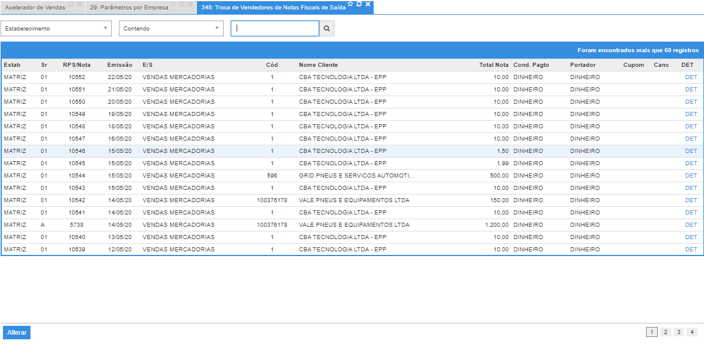Viewport: 704px width, 344px height.
Task: Click the series A cell
Action: pos(43,225)
